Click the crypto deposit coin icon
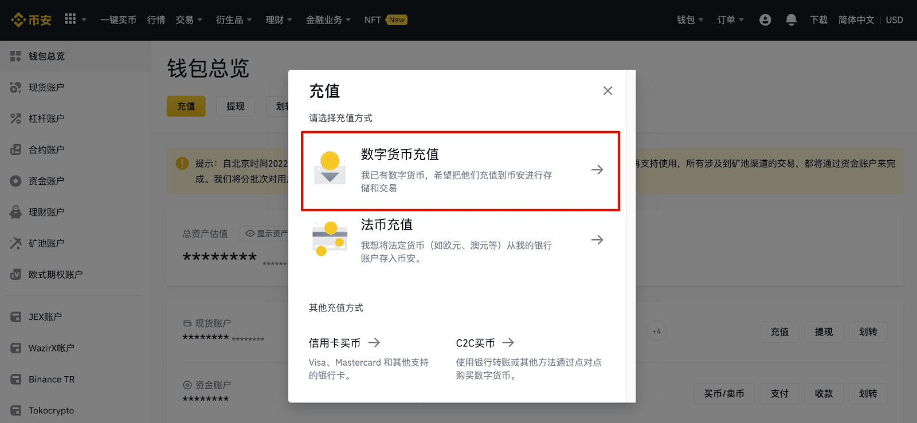 [330, 168]
